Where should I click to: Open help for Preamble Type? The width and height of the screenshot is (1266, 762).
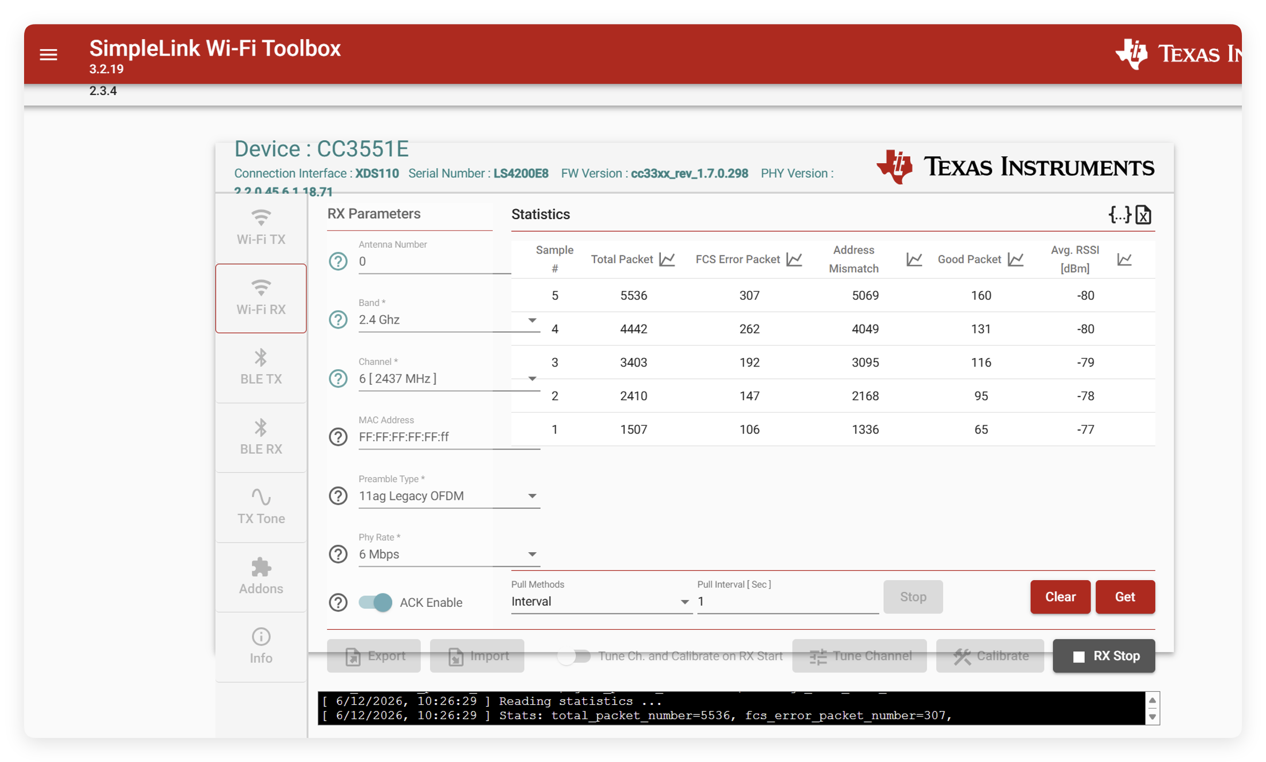click(338, 496)
